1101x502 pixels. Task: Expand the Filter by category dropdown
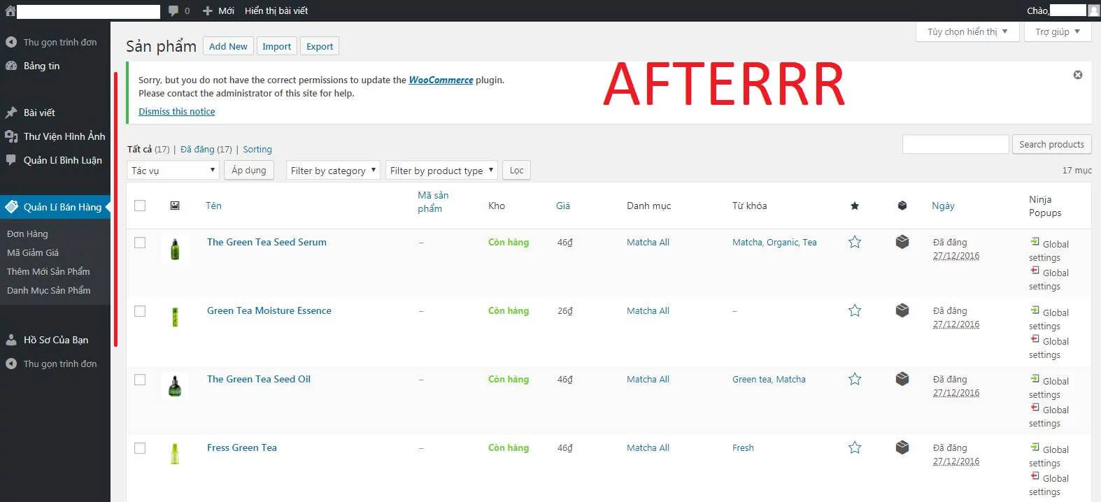tap(333, 171)
